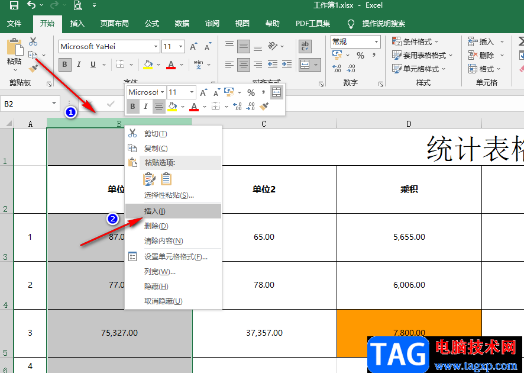Toggle Underline in the ribbon

[x=93, y=65]
